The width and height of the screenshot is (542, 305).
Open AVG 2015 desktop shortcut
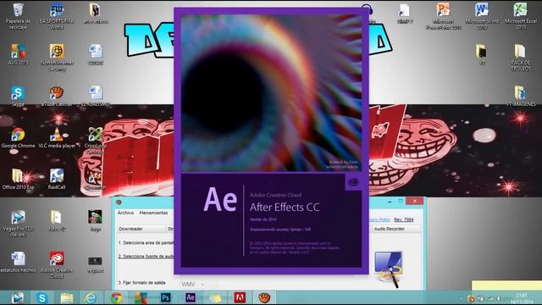pyautogui.click(x=18, y=54)
